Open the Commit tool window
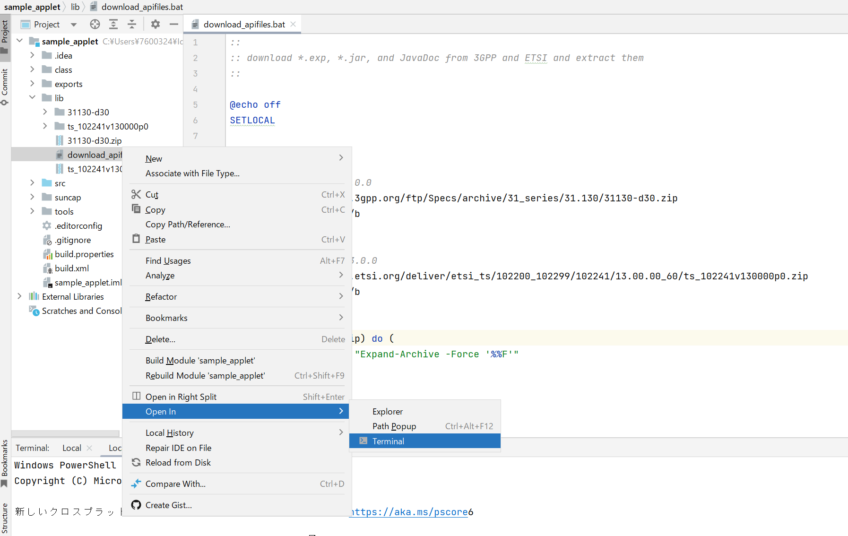 [5, 86]
